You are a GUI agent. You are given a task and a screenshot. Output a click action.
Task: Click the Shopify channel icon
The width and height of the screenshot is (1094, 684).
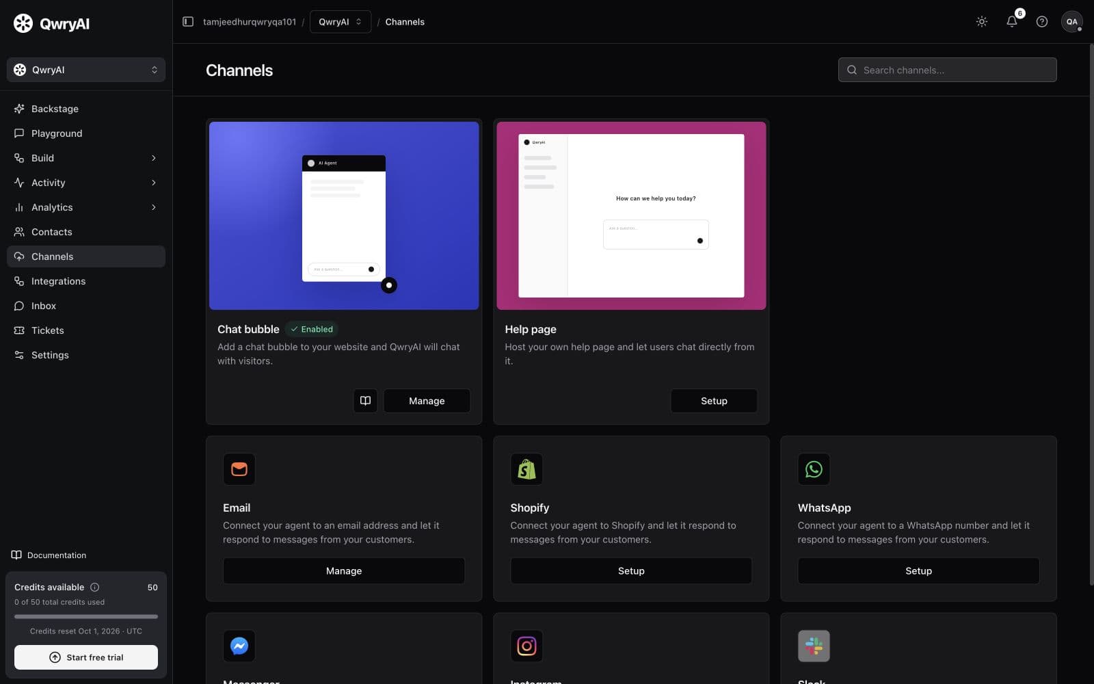pos(526,469)
